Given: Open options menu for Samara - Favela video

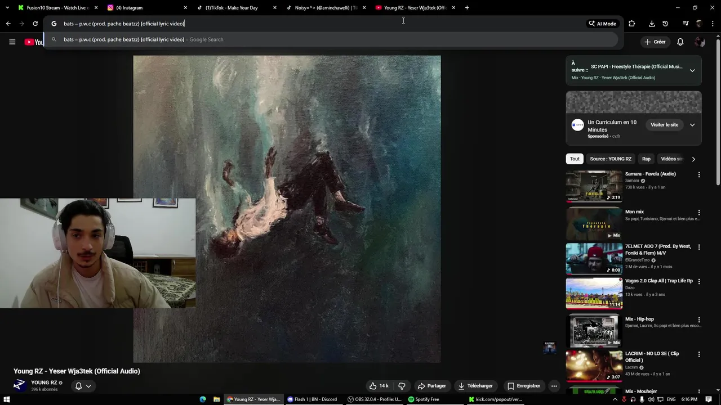Looking at the screenshot, I should point(699,175).
